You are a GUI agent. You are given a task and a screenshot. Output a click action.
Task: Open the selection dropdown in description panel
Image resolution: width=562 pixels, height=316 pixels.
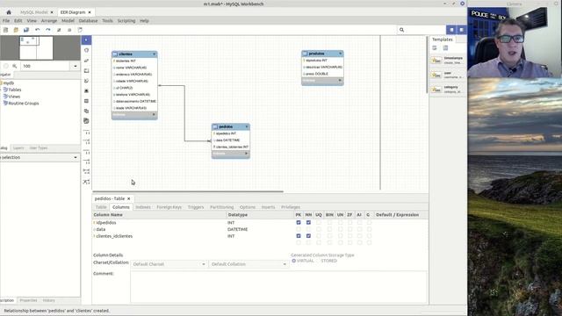point(76,158)
